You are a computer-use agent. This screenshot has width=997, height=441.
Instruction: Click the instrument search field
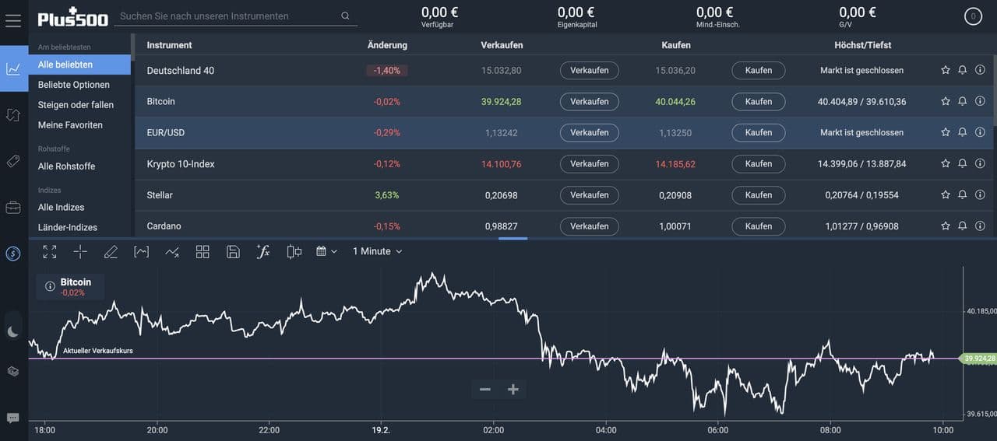[x=226, y=16]
